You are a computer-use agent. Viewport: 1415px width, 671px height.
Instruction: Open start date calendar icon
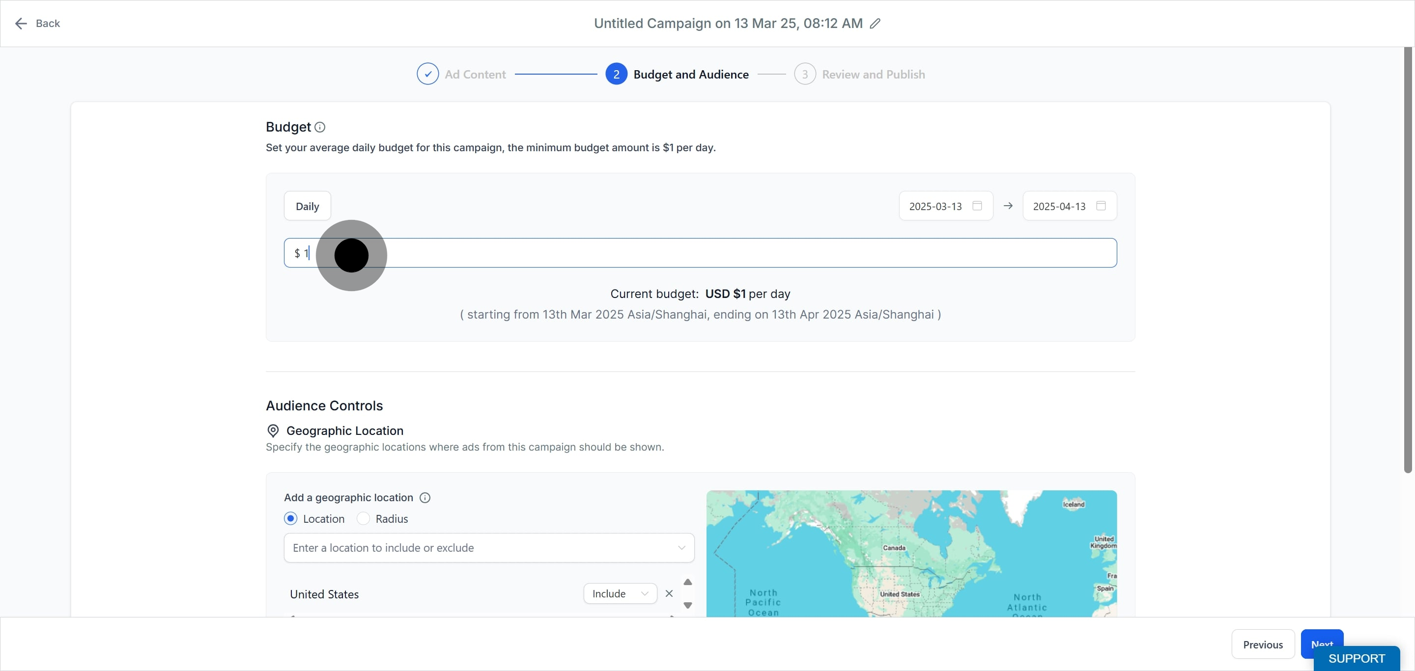tap(977, 206)
